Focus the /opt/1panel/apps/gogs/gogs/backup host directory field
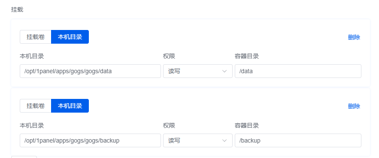 [90, 140]
